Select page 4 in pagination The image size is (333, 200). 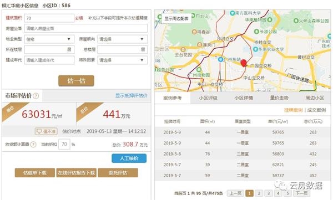[x=278, y=193]
